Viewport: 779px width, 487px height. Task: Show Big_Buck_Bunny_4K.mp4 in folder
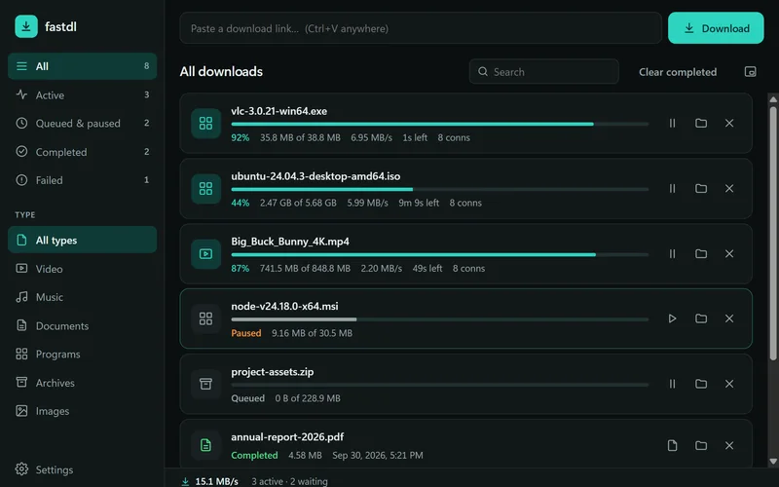[x=701, y=254]
